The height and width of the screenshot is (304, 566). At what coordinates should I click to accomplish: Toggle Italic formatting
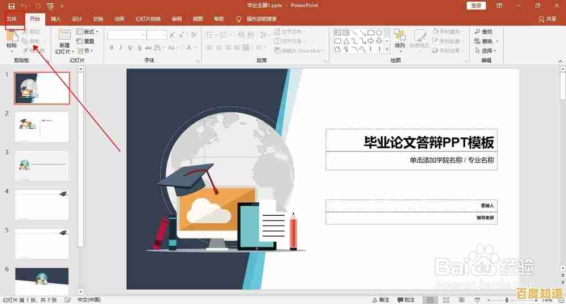click(x=121, y=47)
